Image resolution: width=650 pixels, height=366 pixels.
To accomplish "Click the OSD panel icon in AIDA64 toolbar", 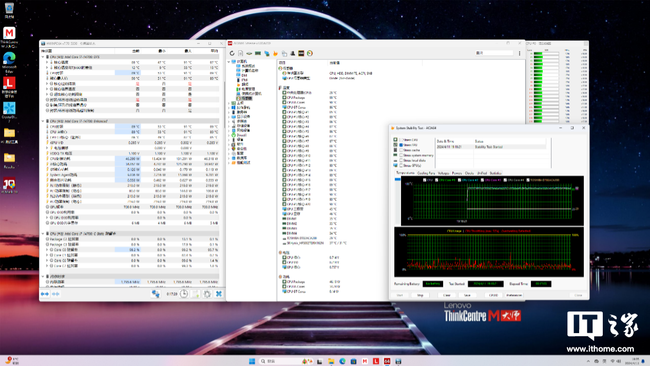I will click(x=301, y=53).
